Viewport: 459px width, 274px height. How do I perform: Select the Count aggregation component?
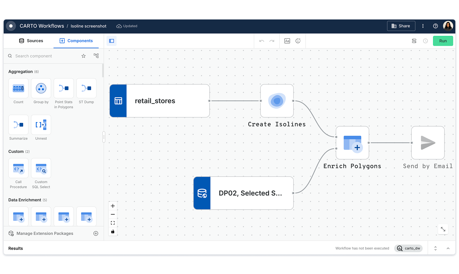[18, 88]
